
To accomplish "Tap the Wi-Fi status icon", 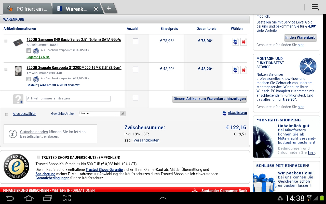I will coord(309,198).
